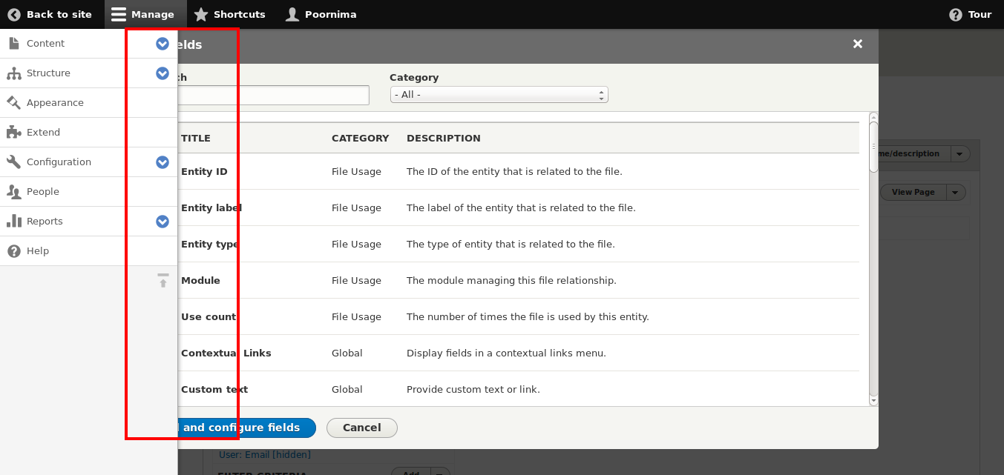Image resolution: width=1004 pixels, height=475 pixels.
Task: Click the Back to site arrow icon
Action: [13, 13]
